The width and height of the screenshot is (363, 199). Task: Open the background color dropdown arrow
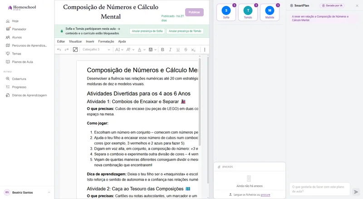point(155,50)
